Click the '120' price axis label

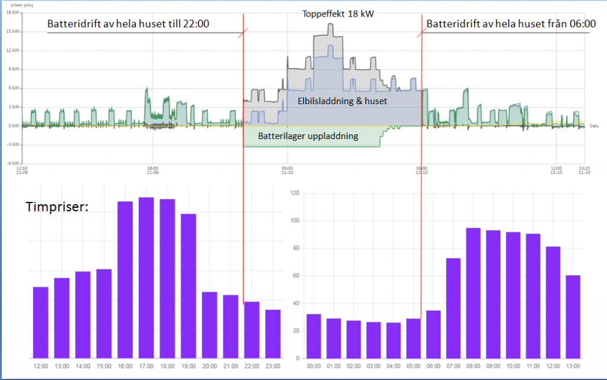click(x=295, y=193)
